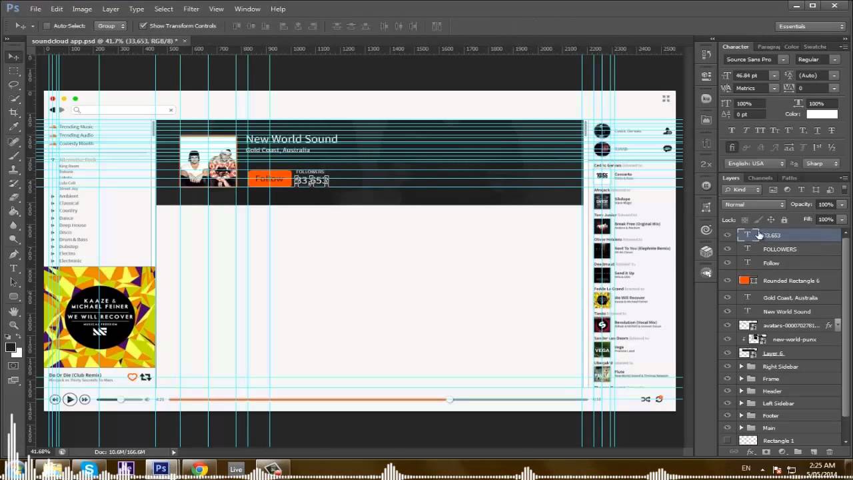Viewport: 853px width, 480px height.
Task: Hide the FOLLOWERS text layer
Action: pos(727,249)
